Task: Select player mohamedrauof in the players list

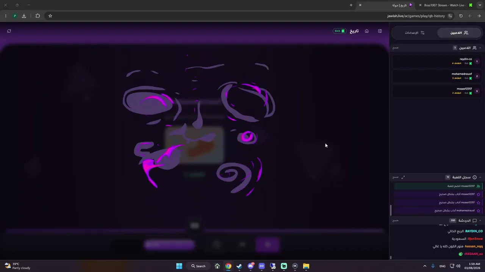Action: (437, 76)
